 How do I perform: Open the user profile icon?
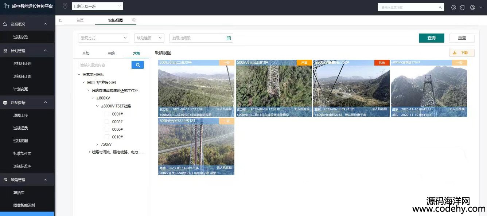473,7
